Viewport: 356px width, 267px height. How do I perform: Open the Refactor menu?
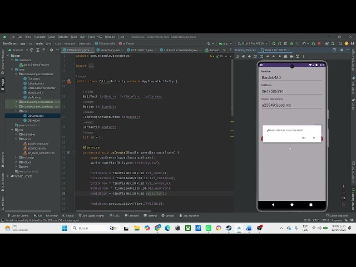point(63,37)
